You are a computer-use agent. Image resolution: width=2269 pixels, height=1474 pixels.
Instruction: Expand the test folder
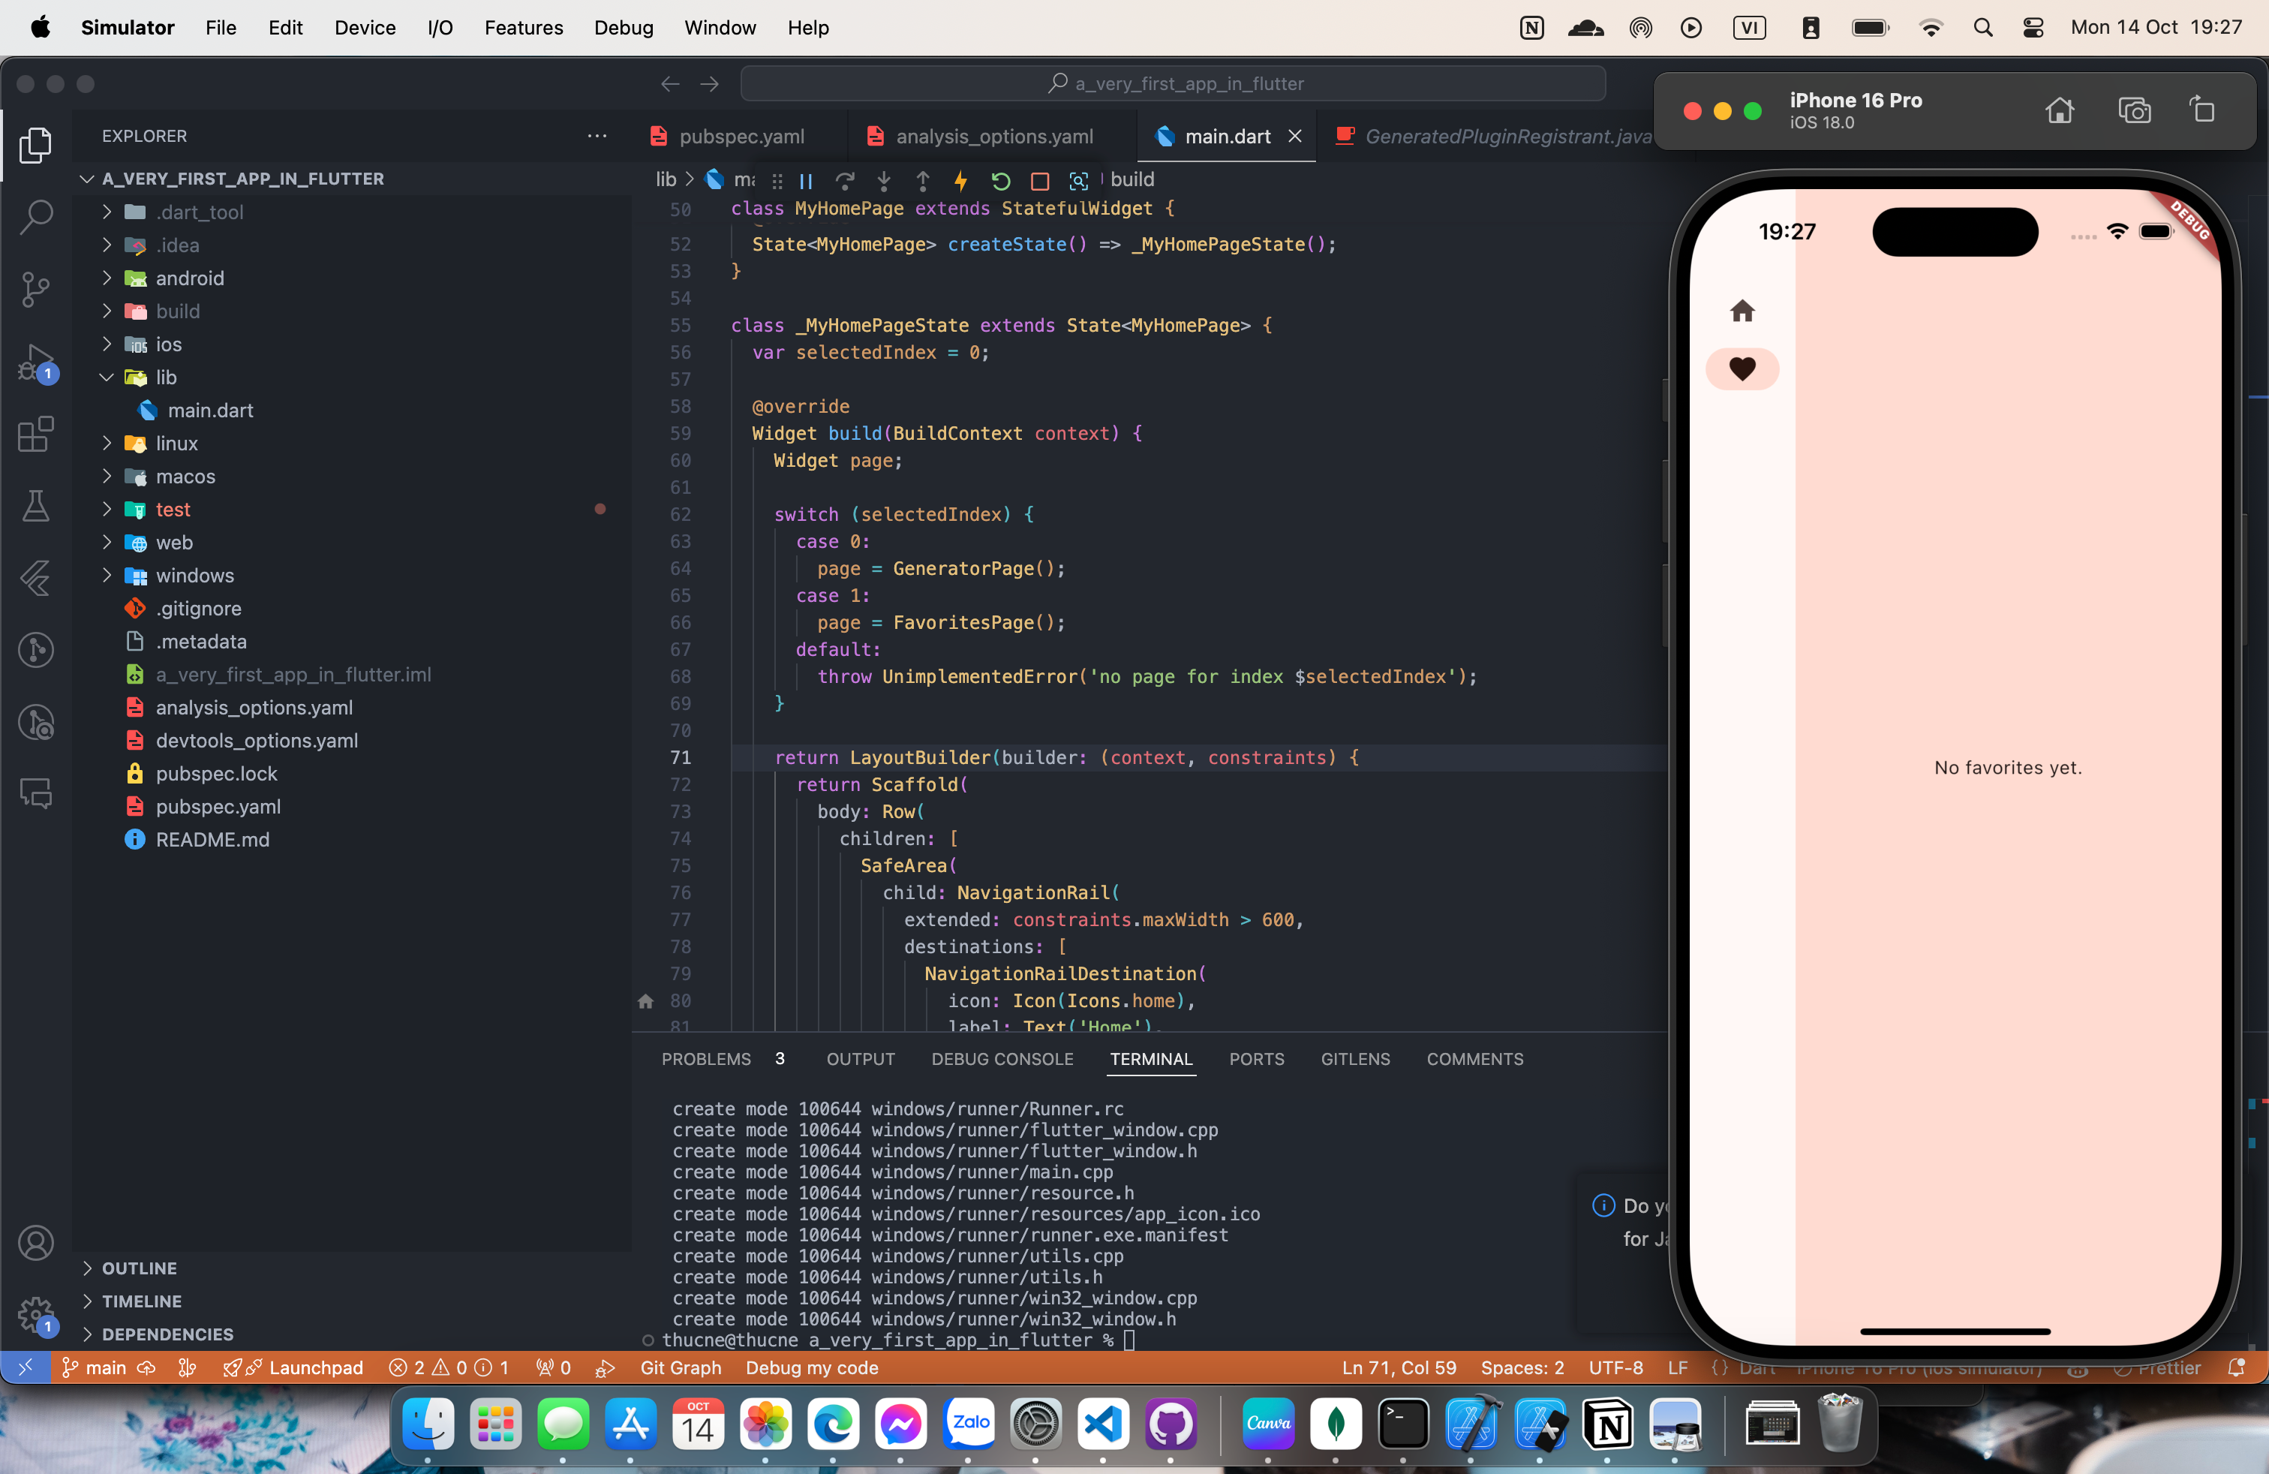click(107, 509)
